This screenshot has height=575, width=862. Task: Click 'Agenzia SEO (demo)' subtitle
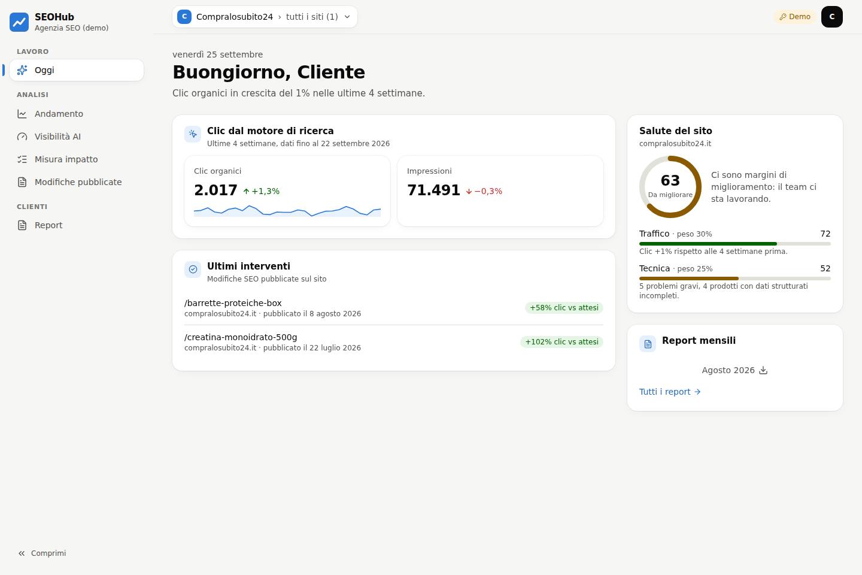(x=72, y=28)
